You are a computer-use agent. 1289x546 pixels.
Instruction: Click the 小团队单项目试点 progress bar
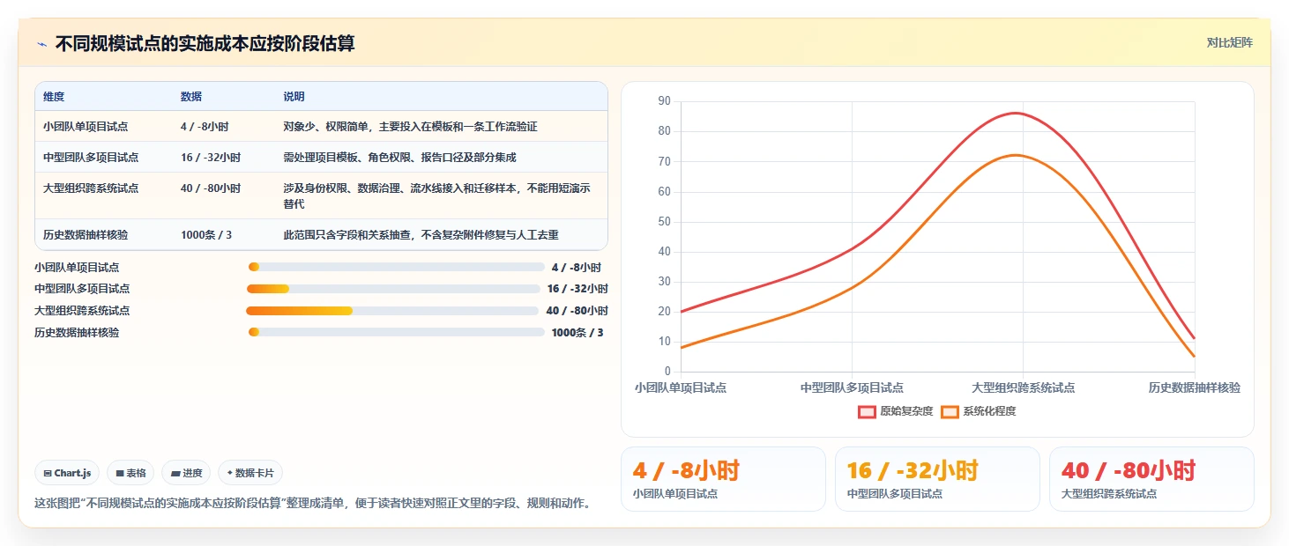(x=397, y=267)
